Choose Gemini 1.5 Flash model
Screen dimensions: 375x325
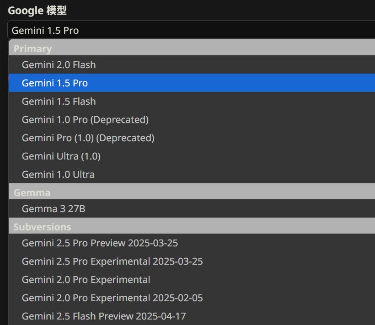click(59, 101)
